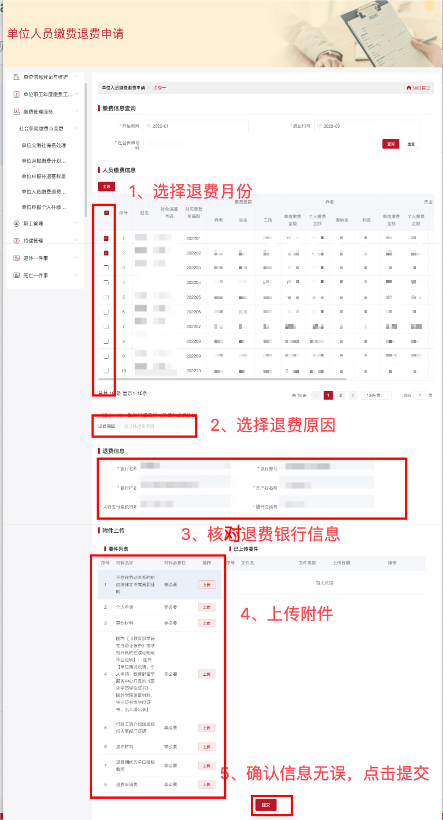Upload file for 个人申请 row
Viewport: 443px width, 820px height.
tap(207, 607)
